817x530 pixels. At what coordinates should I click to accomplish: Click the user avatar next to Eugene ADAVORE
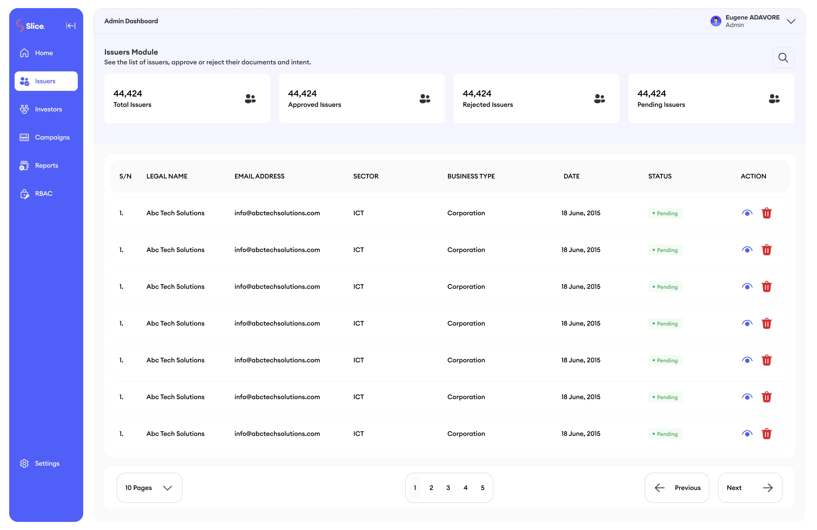[x=716, y=21]
